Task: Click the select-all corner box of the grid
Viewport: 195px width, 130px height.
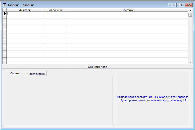Action: [5, 10]
